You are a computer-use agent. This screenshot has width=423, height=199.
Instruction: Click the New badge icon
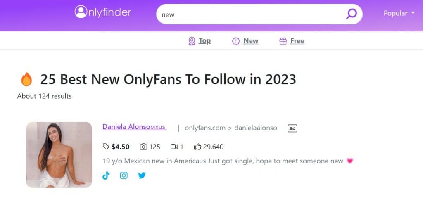[236, 41]
